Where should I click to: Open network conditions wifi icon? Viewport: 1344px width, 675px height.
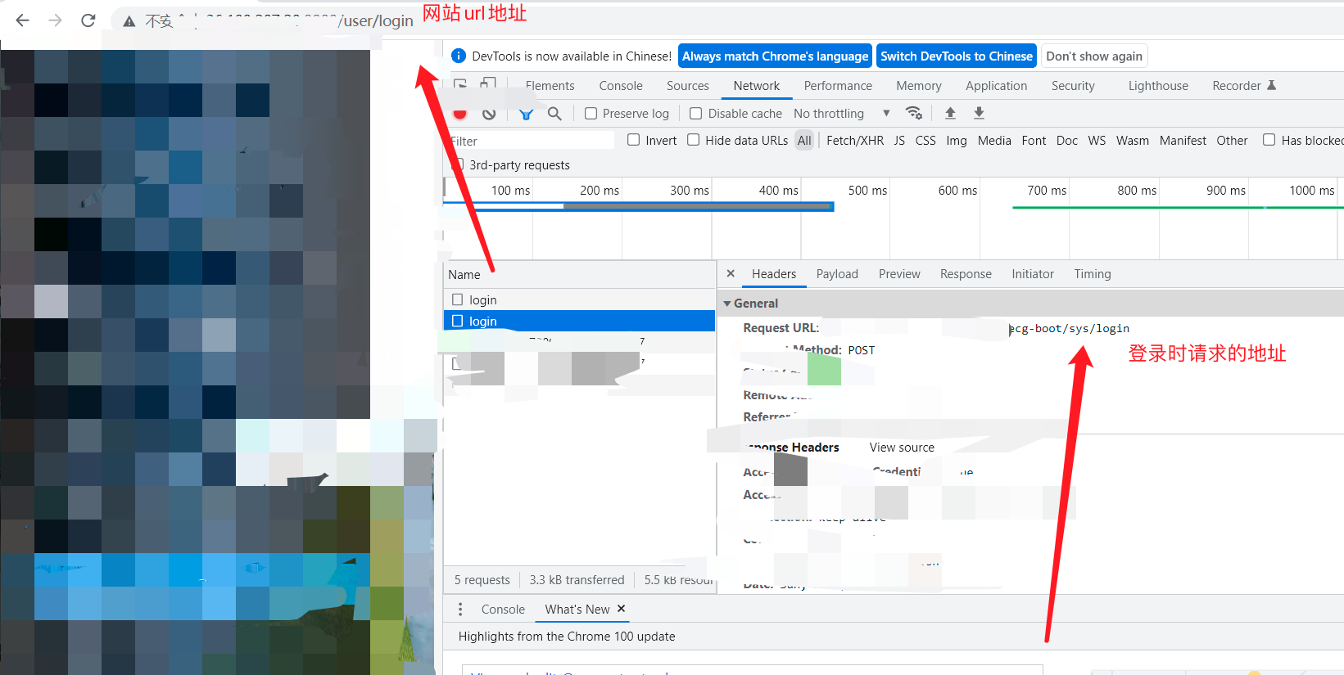tap(914, 113)
